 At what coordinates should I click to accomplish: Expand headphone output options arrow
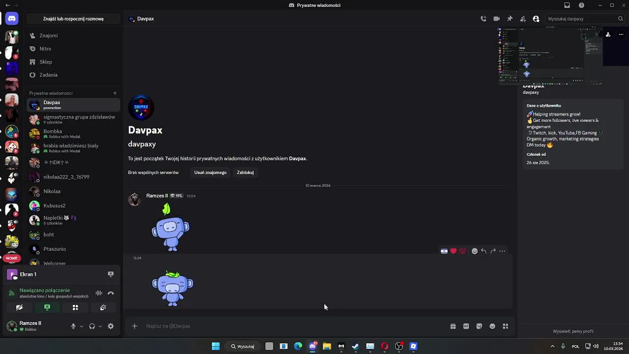pos(100,326)
